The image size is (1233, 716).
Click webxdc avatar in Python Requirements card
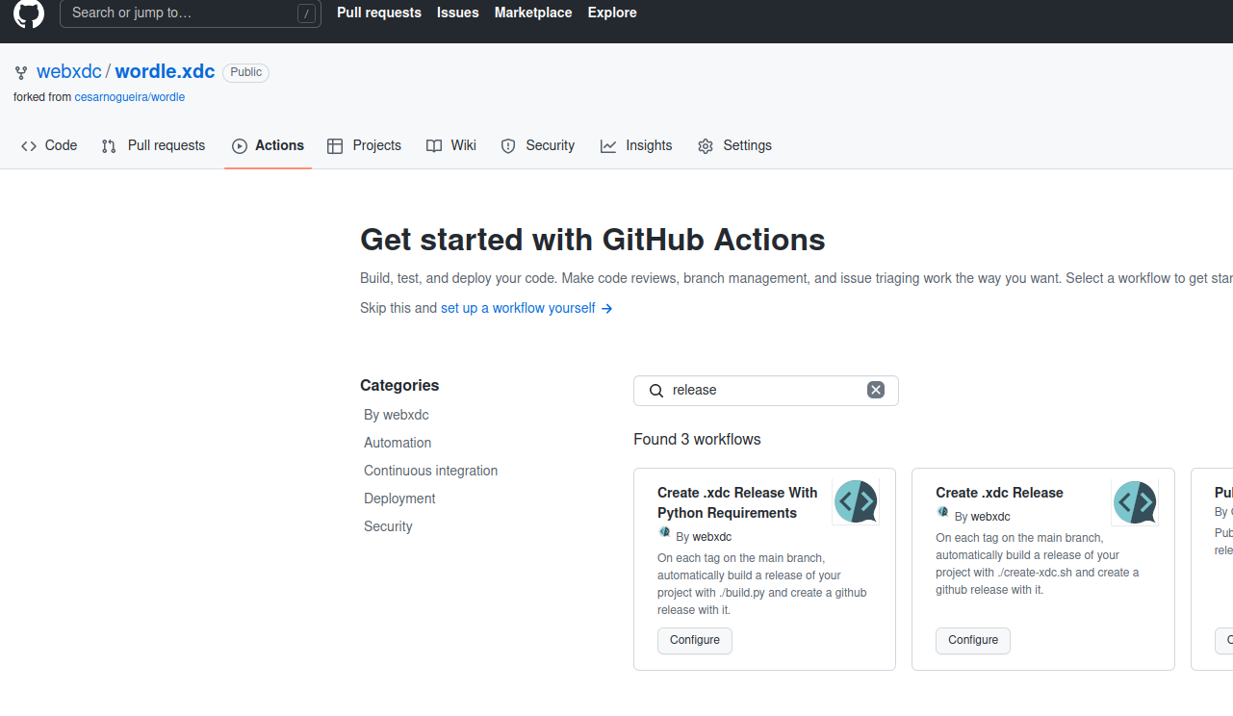(664, 533)
